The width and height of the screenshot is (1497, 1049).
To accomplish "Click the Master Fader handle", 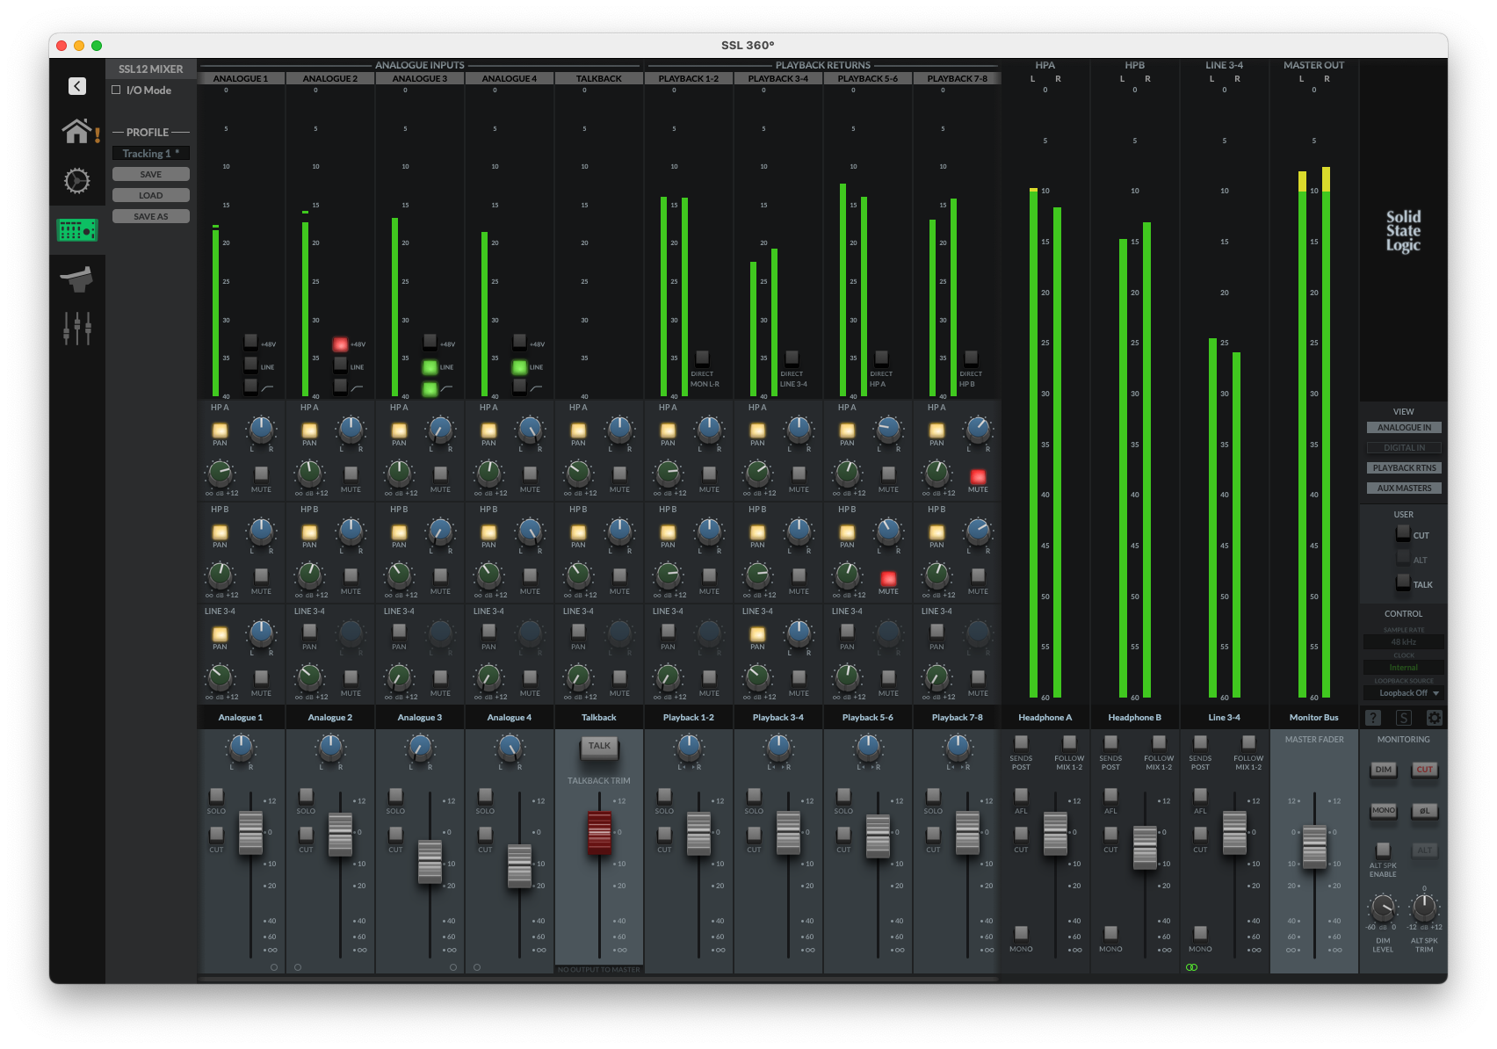I will click(x=1314, y=847).
